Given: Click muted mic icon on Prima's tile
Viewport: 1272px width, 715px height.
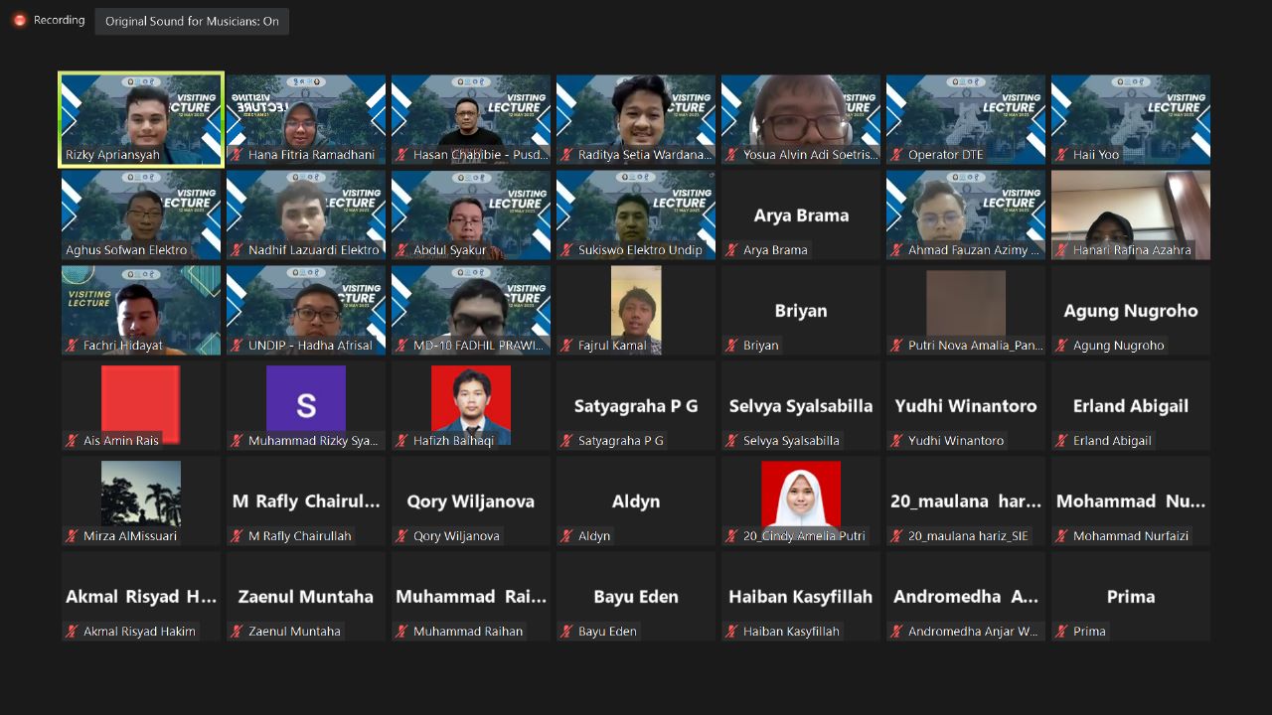Looking at the screenshot, I should [x=1061, y=632].
